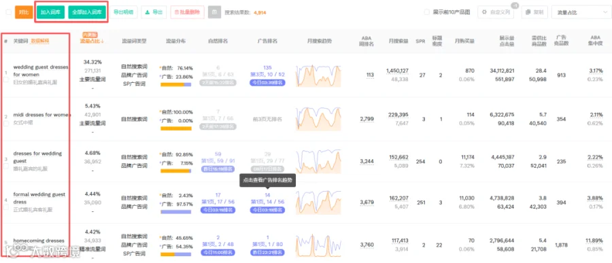View search trend chart for homecoming dresses

[318, 245]
